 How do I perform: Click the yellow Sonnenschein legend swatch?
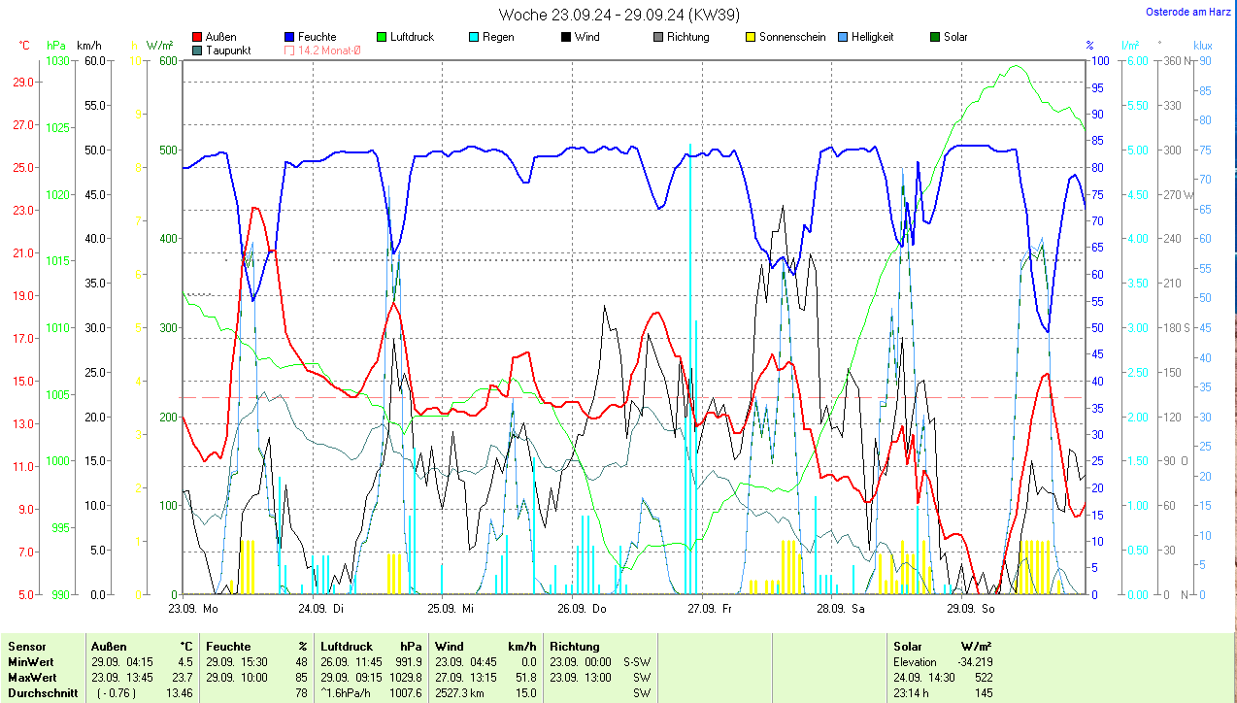pyautogui.click(x=751, y=37)
